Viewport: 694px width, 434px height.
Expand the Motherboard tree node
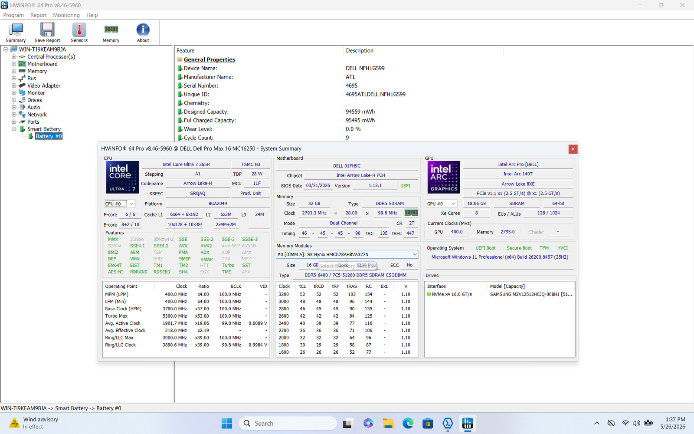point(14,64)
